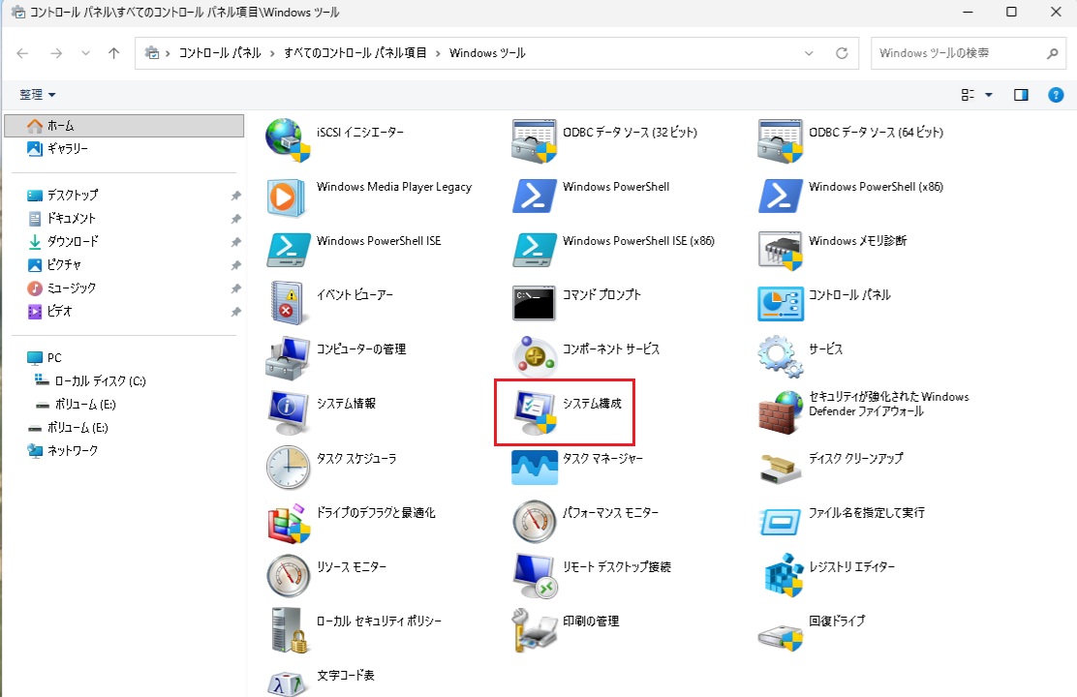1077x697 pixels.
Task: Open the リソース モニター icon
Action: 288,575
